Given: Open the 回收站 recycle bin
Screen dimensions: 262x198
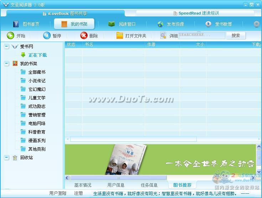Looking at the screenshot, I should pos(26,157).
